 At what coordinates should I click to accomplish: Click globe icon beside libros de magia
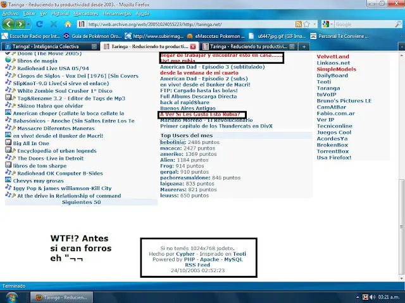coord(8,60)
